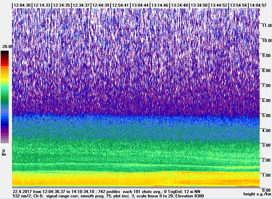Screen dimensions: 272x199
Task: Click the 13:44:52 time label
Action: [x=219, y=5]
